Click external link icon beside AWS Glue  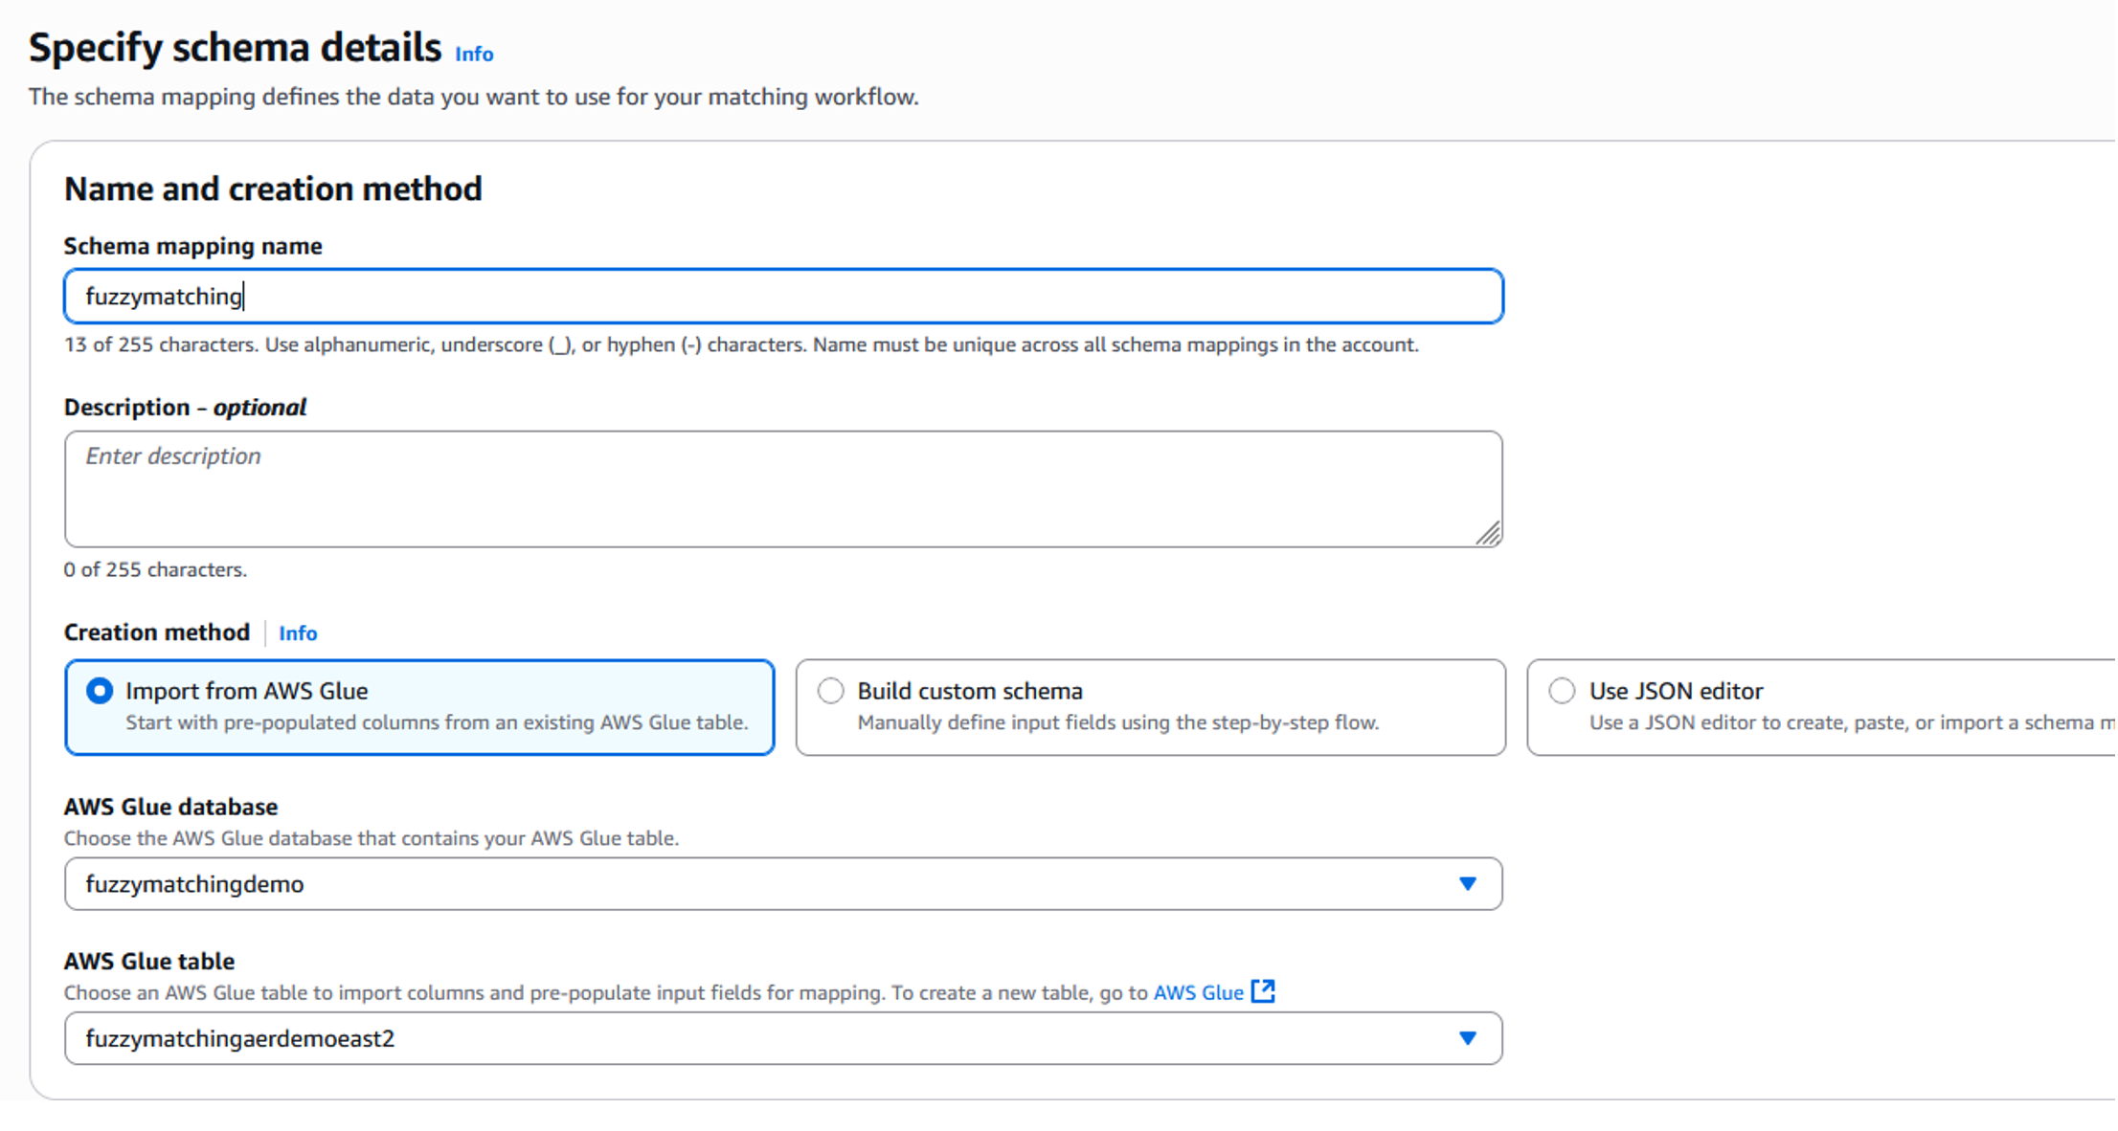point(1264,991)
